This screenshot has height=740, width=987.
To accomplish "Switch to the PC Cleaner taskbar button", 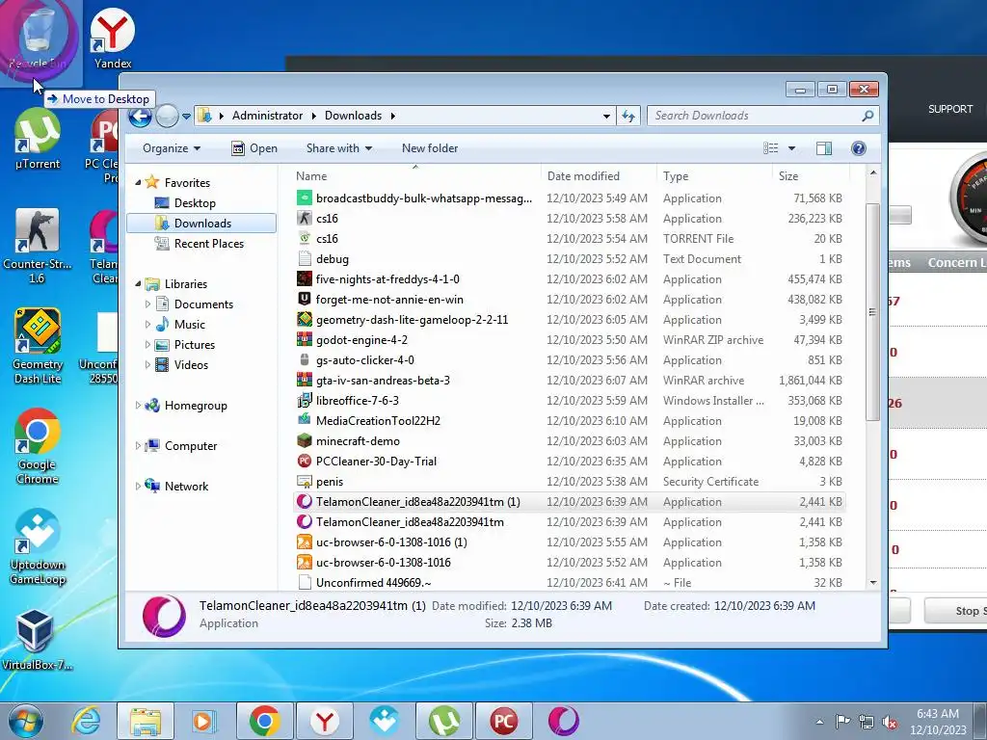I will pyautogui.click(x=503, y=721).
